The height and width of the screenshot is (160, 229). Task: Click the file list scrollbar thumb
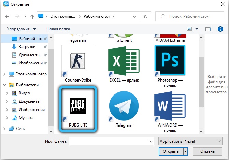click(201, 82)
